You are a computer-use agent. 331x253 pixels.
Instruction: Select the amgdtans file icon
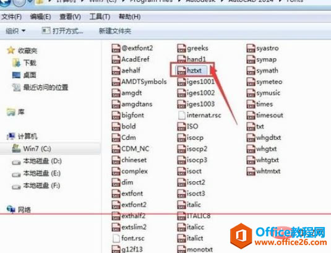click(x=116, y=104)
